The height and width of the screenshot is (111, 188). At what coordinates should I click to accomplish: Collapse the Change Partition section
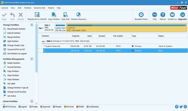pos(32,25)
